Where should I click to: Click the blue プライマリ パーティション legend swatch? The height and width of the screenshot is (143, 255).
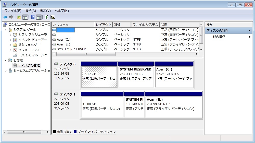tap(75, 132)
